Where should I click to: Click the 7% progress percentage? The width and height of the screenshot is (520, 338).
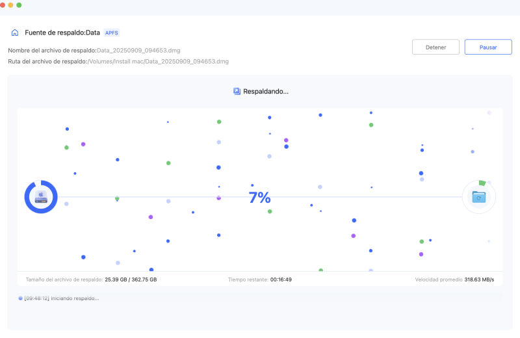259,198
